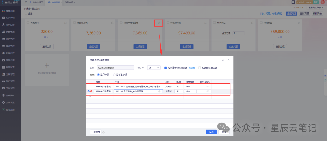This screenshot has height=141, width=327.
Task: Select 按季度计提 radio option
Action: pyautogui.click(x=114, y=75)
